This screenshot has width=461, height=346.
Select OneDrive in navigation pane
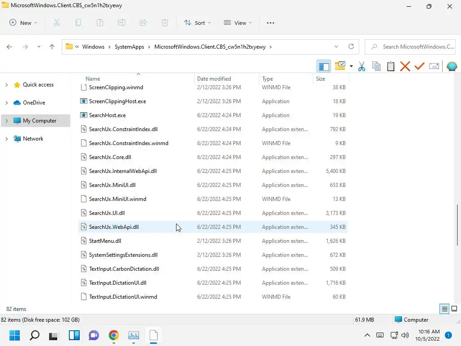[34, 103]
